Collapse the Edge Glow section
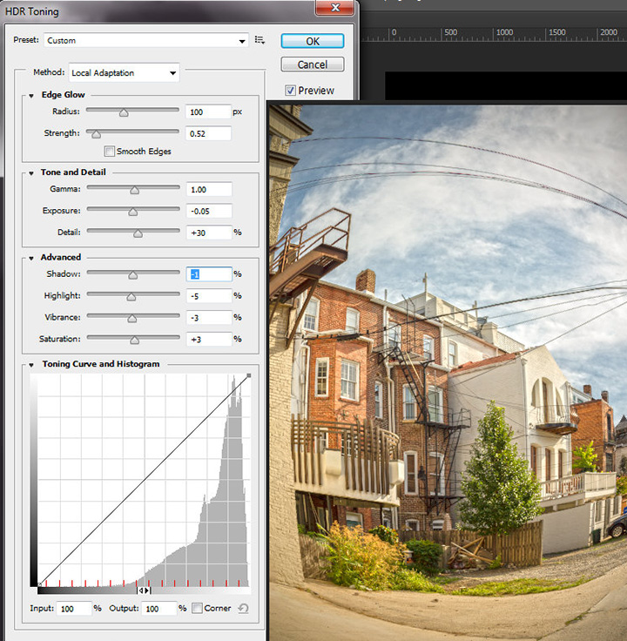This screenshot has height=641, width=627. 32,95
